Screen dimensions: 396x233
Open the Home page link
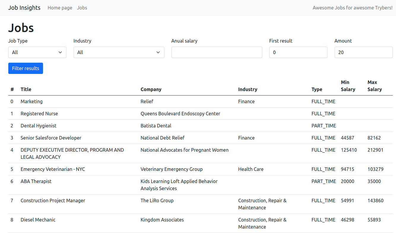60,8
